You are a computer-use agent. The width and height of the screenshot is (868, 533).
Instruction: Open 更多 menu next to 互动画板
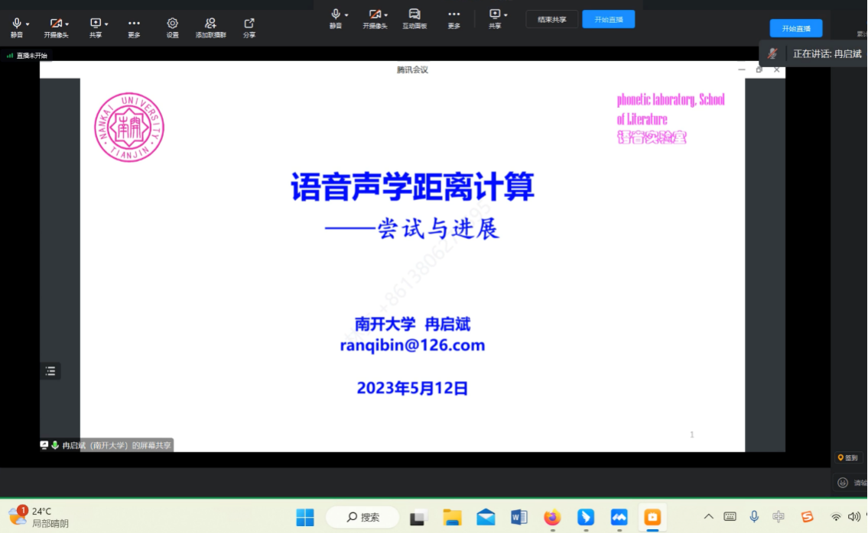tap(454, 15)
